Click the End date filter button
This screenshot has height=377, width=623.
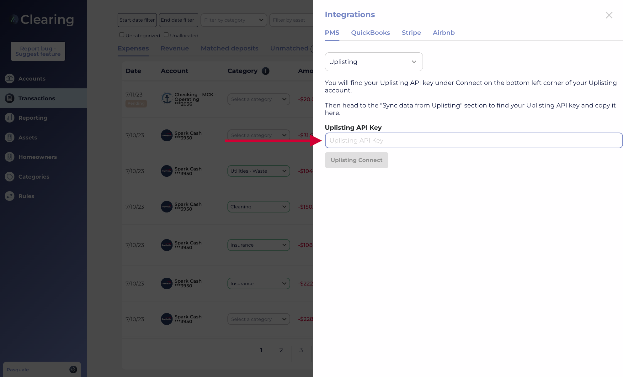coord(178,20)
